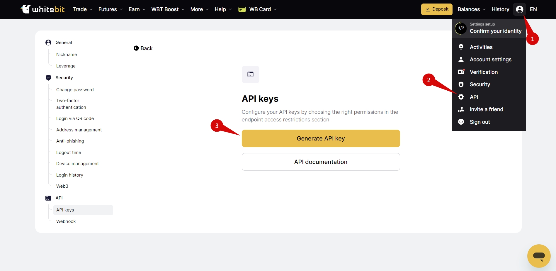Image resolution: width=556 pixels, height=271 pixels.
Task: Click the WB Card green card icon
Action: (x=242, y=9)
